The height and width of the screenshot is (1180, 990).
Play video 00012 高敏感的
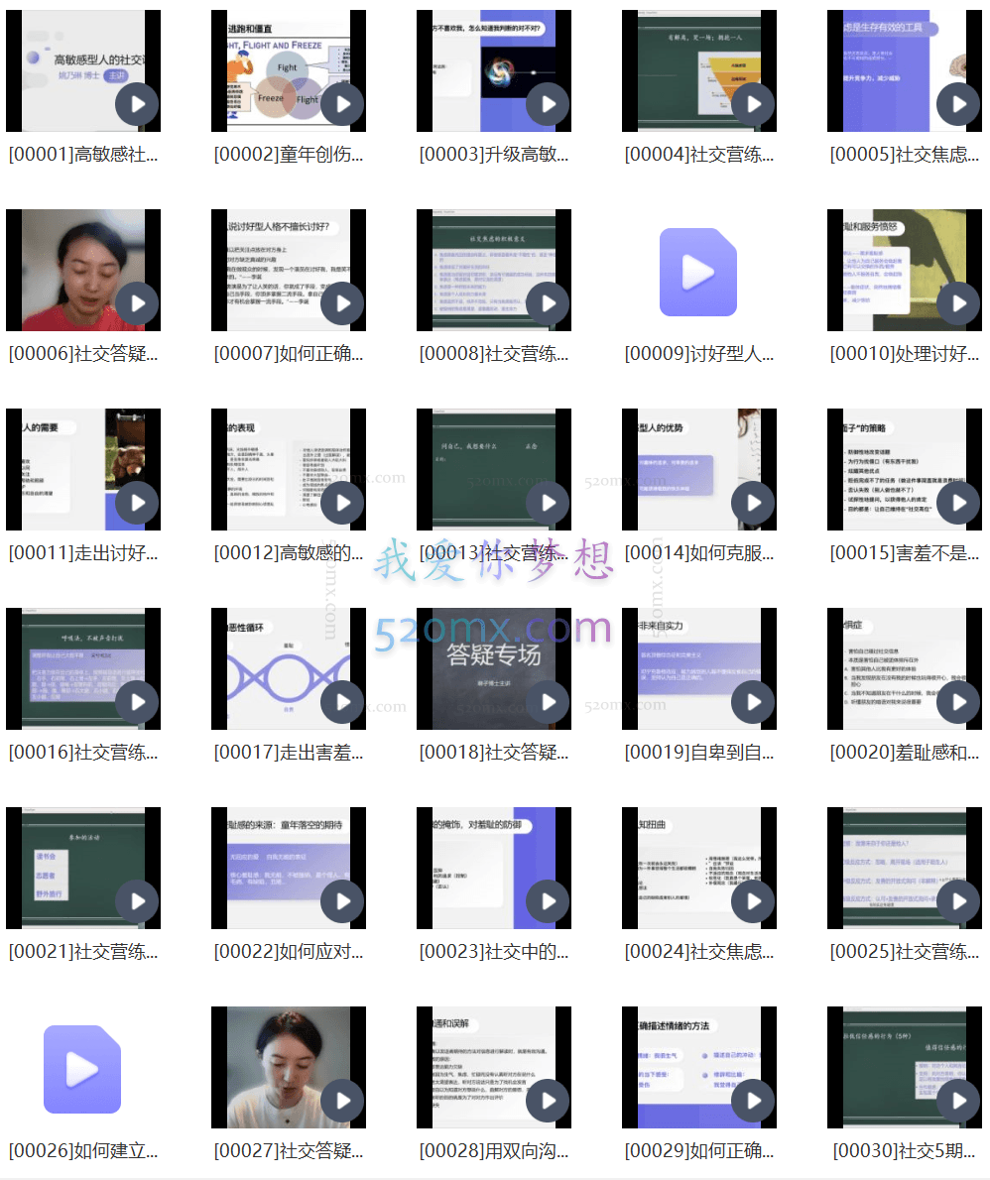point(342,504)
